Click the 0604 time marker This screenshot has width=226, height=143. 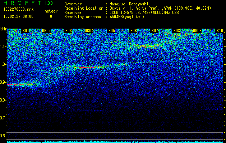tap(89, 31)
